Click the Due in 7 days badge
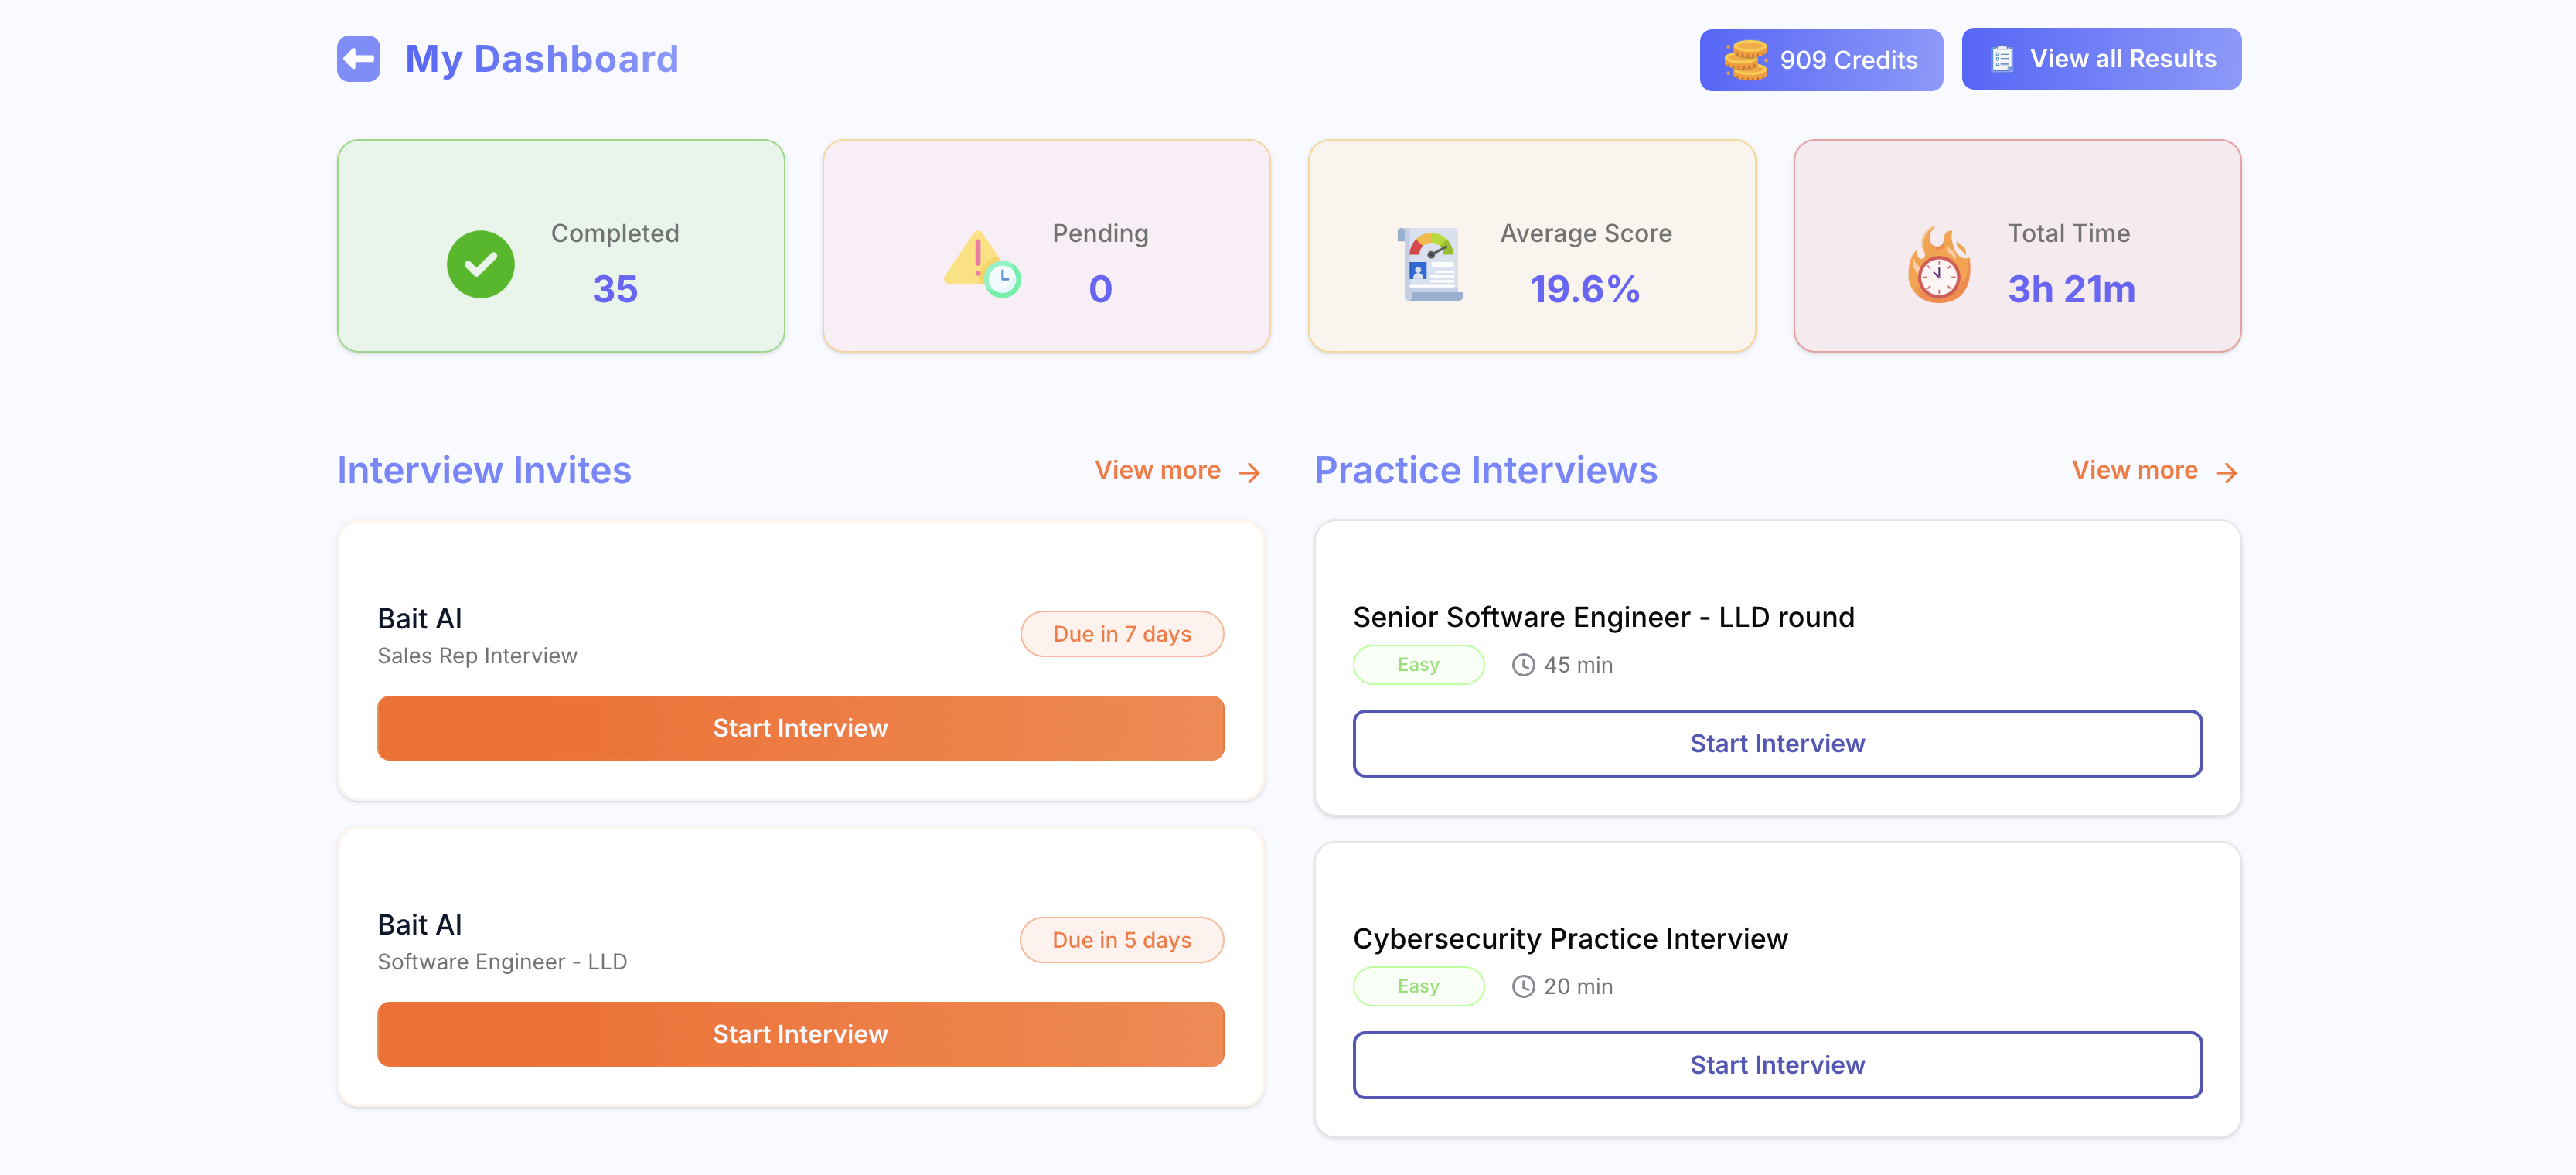2576x1175 pixels. point(1122,633)
